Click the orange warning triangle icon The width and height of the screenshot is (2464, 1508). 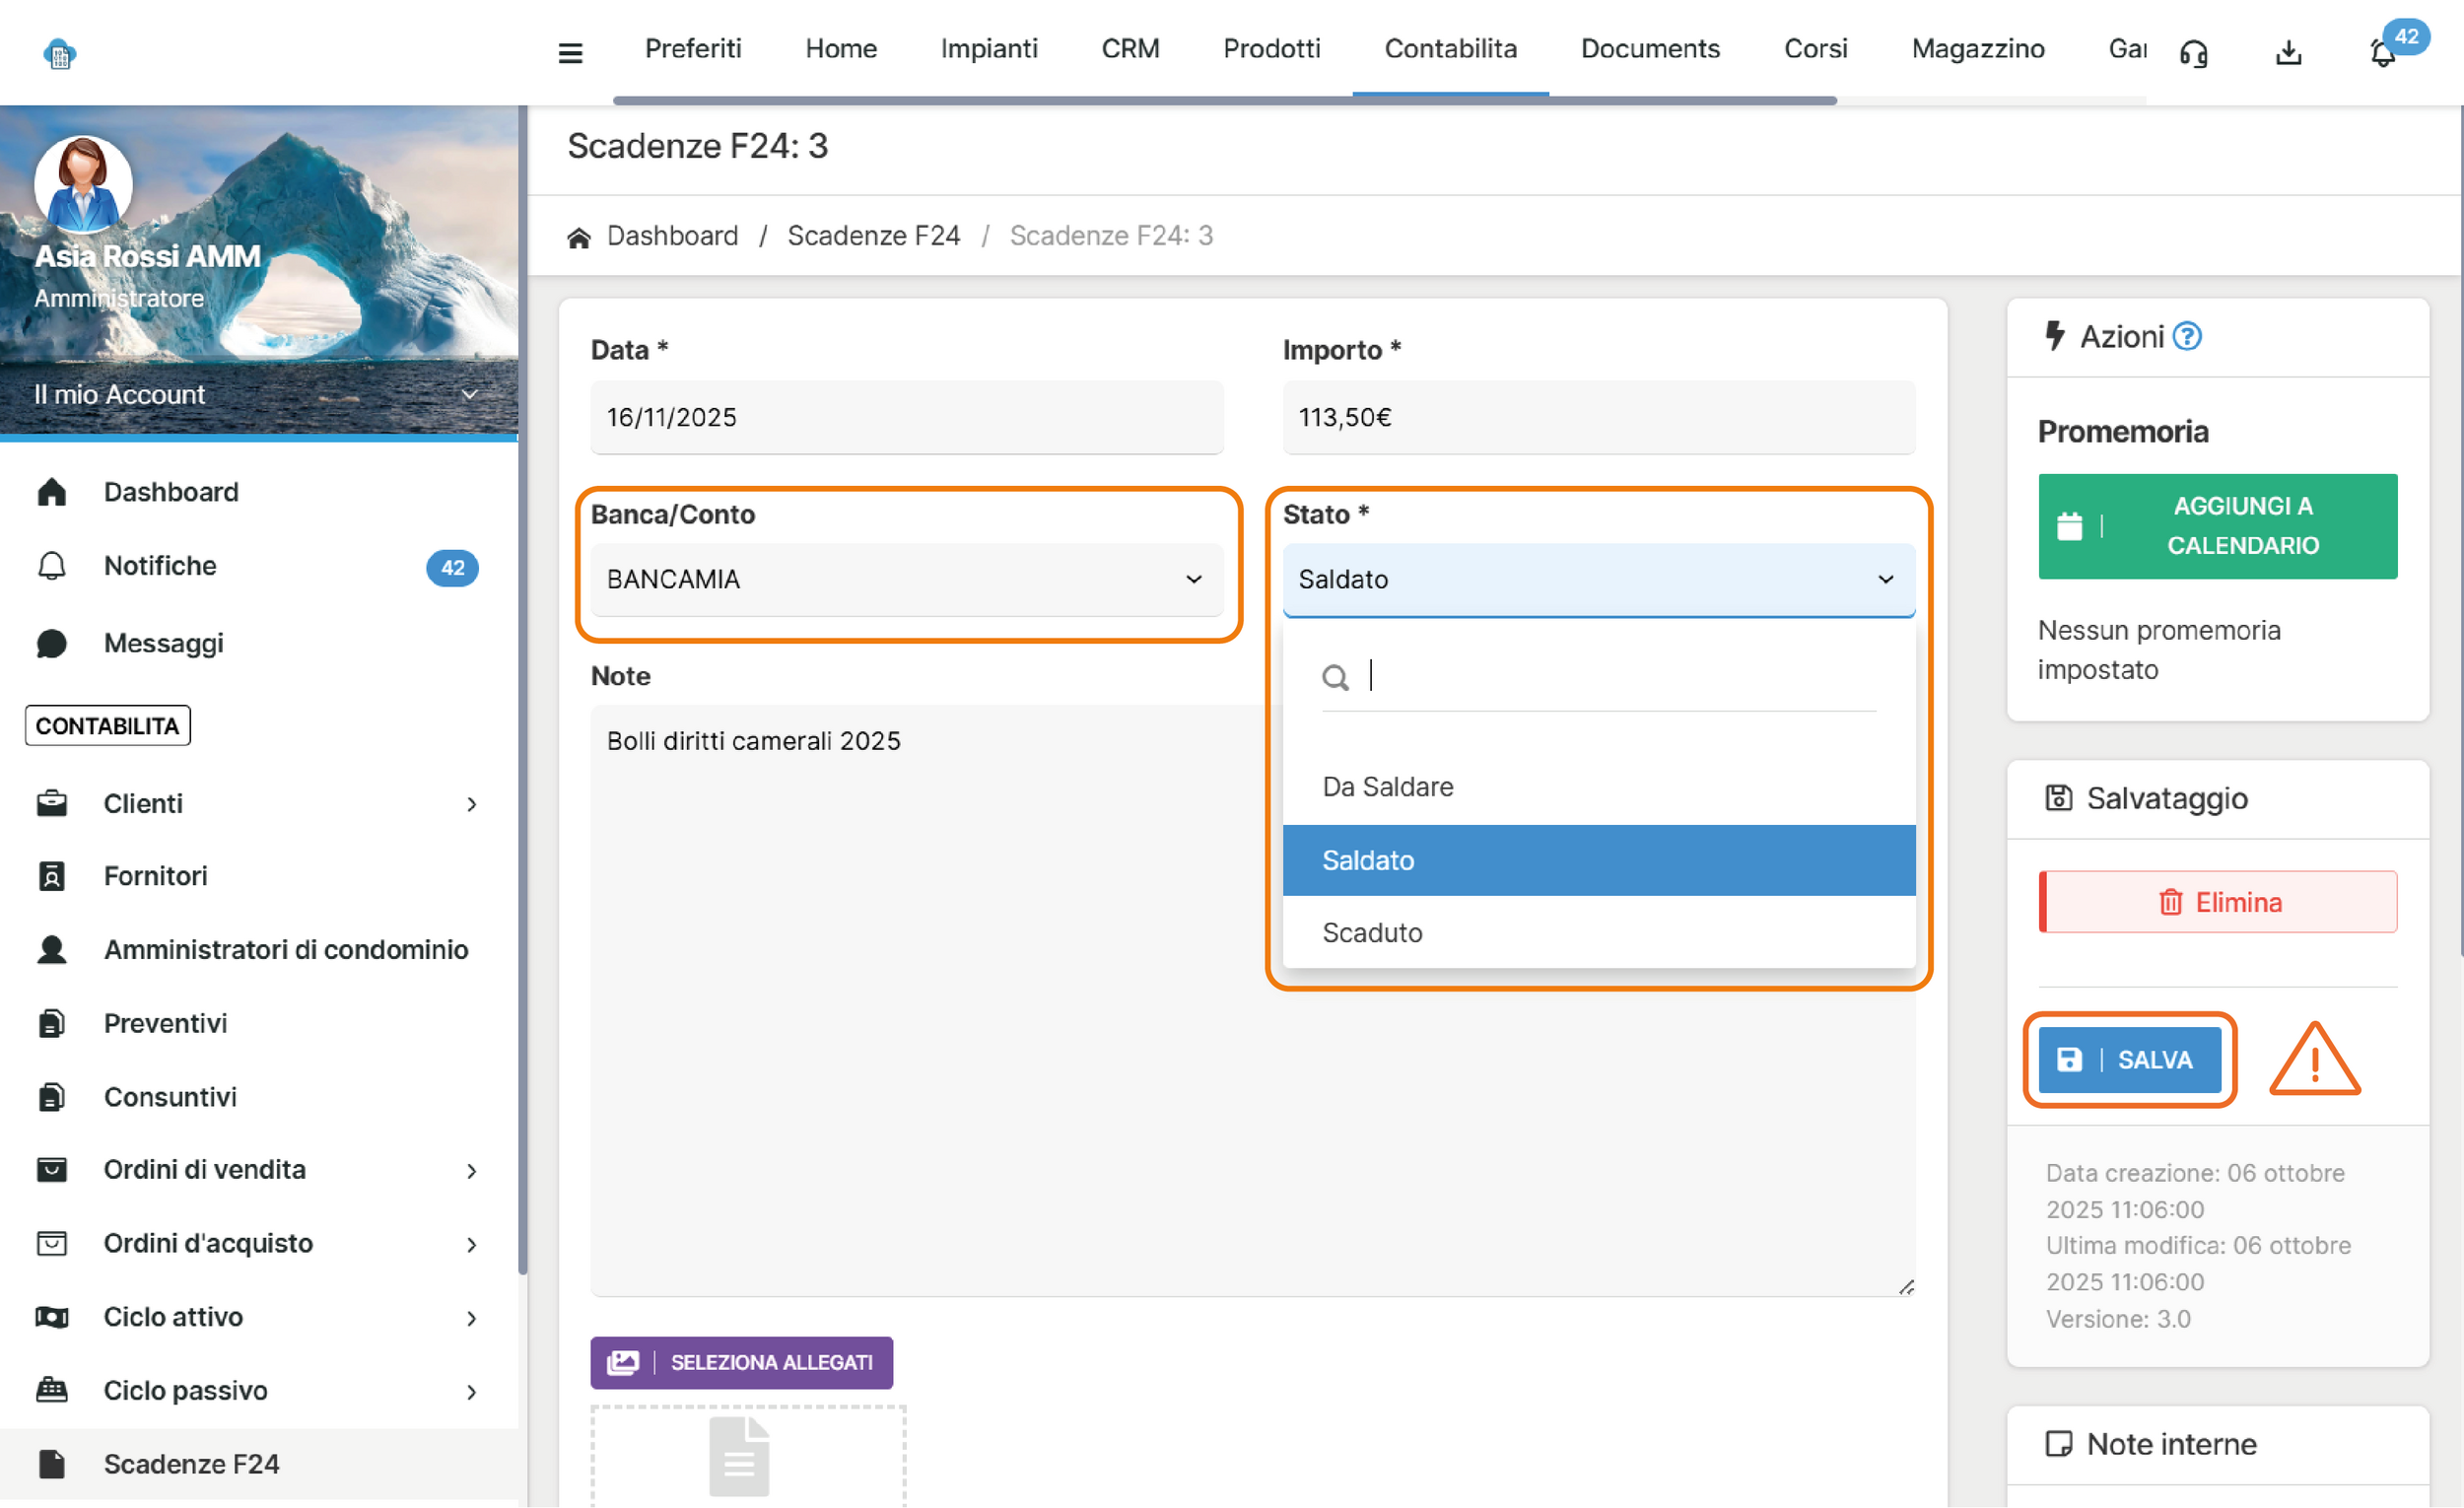[x=2314, y=1060]
